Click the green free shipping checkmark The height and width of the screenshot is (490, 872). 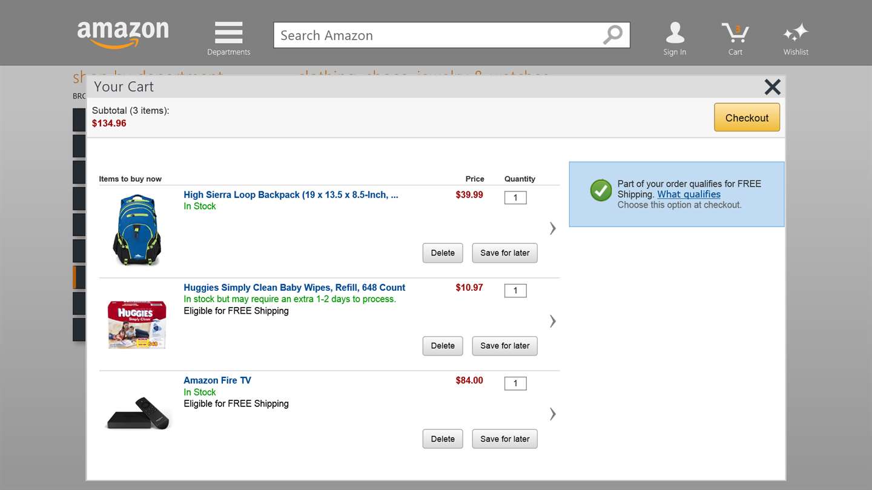point(601,190)
